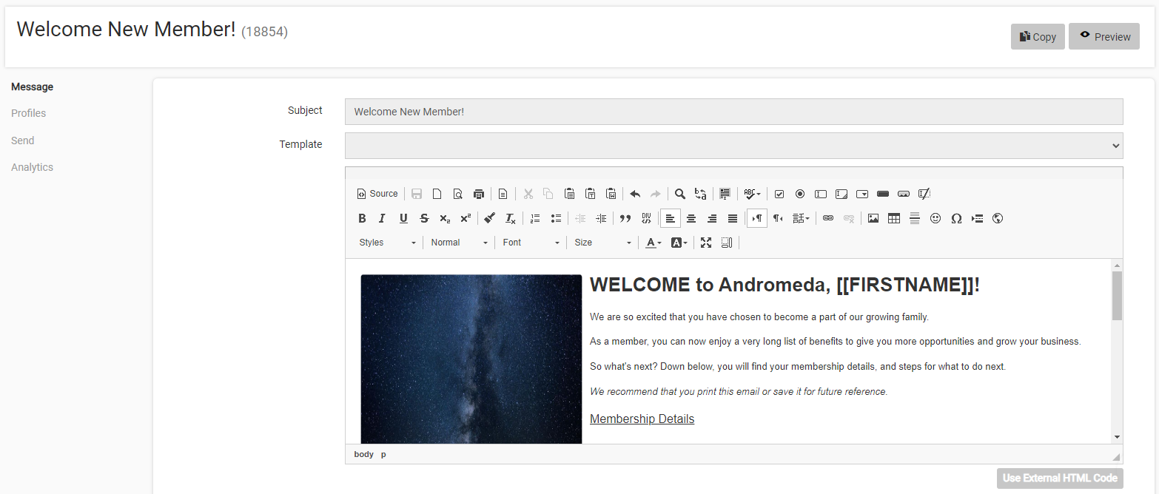Insert a hyperlink with Link icon
The width and height of the screenshot is (1159, 494).
[828, 218]
